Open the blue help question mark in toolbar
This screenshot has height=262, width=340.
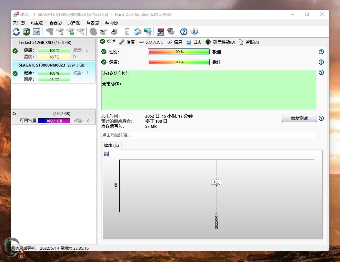tap(184, 32)
